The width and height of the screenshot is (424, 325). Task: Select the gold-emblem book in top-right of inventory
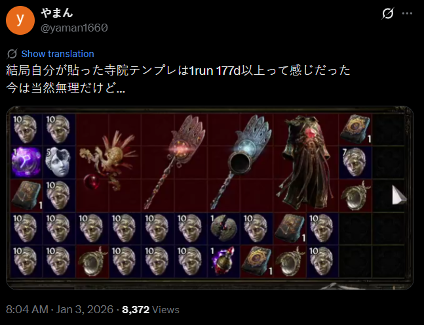[355, 129]
